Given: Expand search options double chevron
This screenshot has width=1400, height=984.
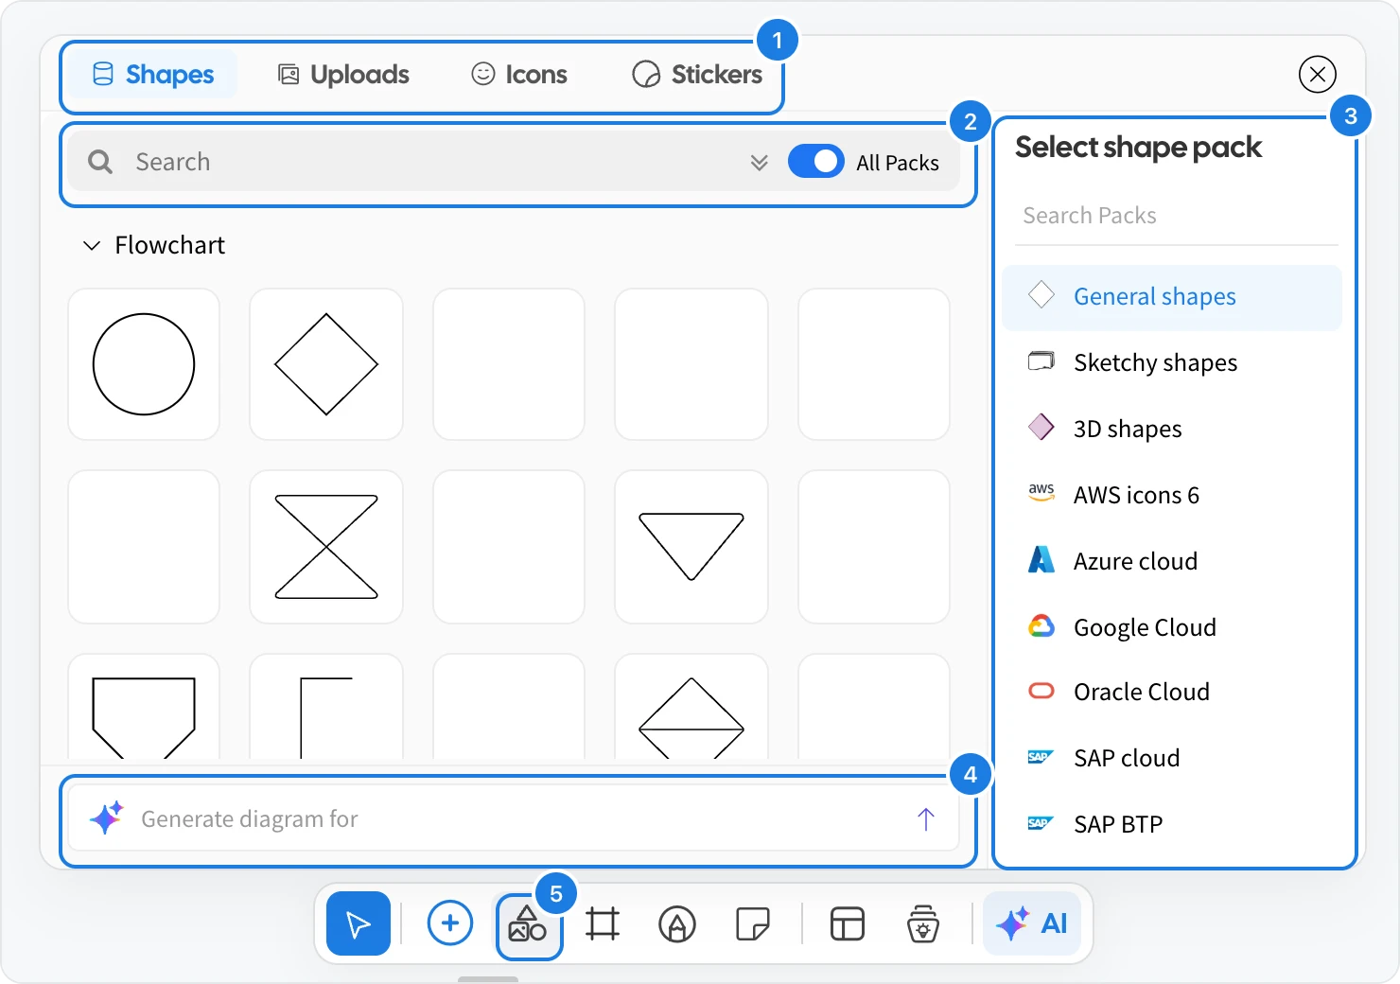Looking at the screenshot, I should click(x=759, y=163).
